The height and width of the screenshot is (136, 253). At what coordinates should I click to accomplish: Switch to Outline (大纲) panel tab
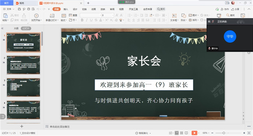[16, 28]
